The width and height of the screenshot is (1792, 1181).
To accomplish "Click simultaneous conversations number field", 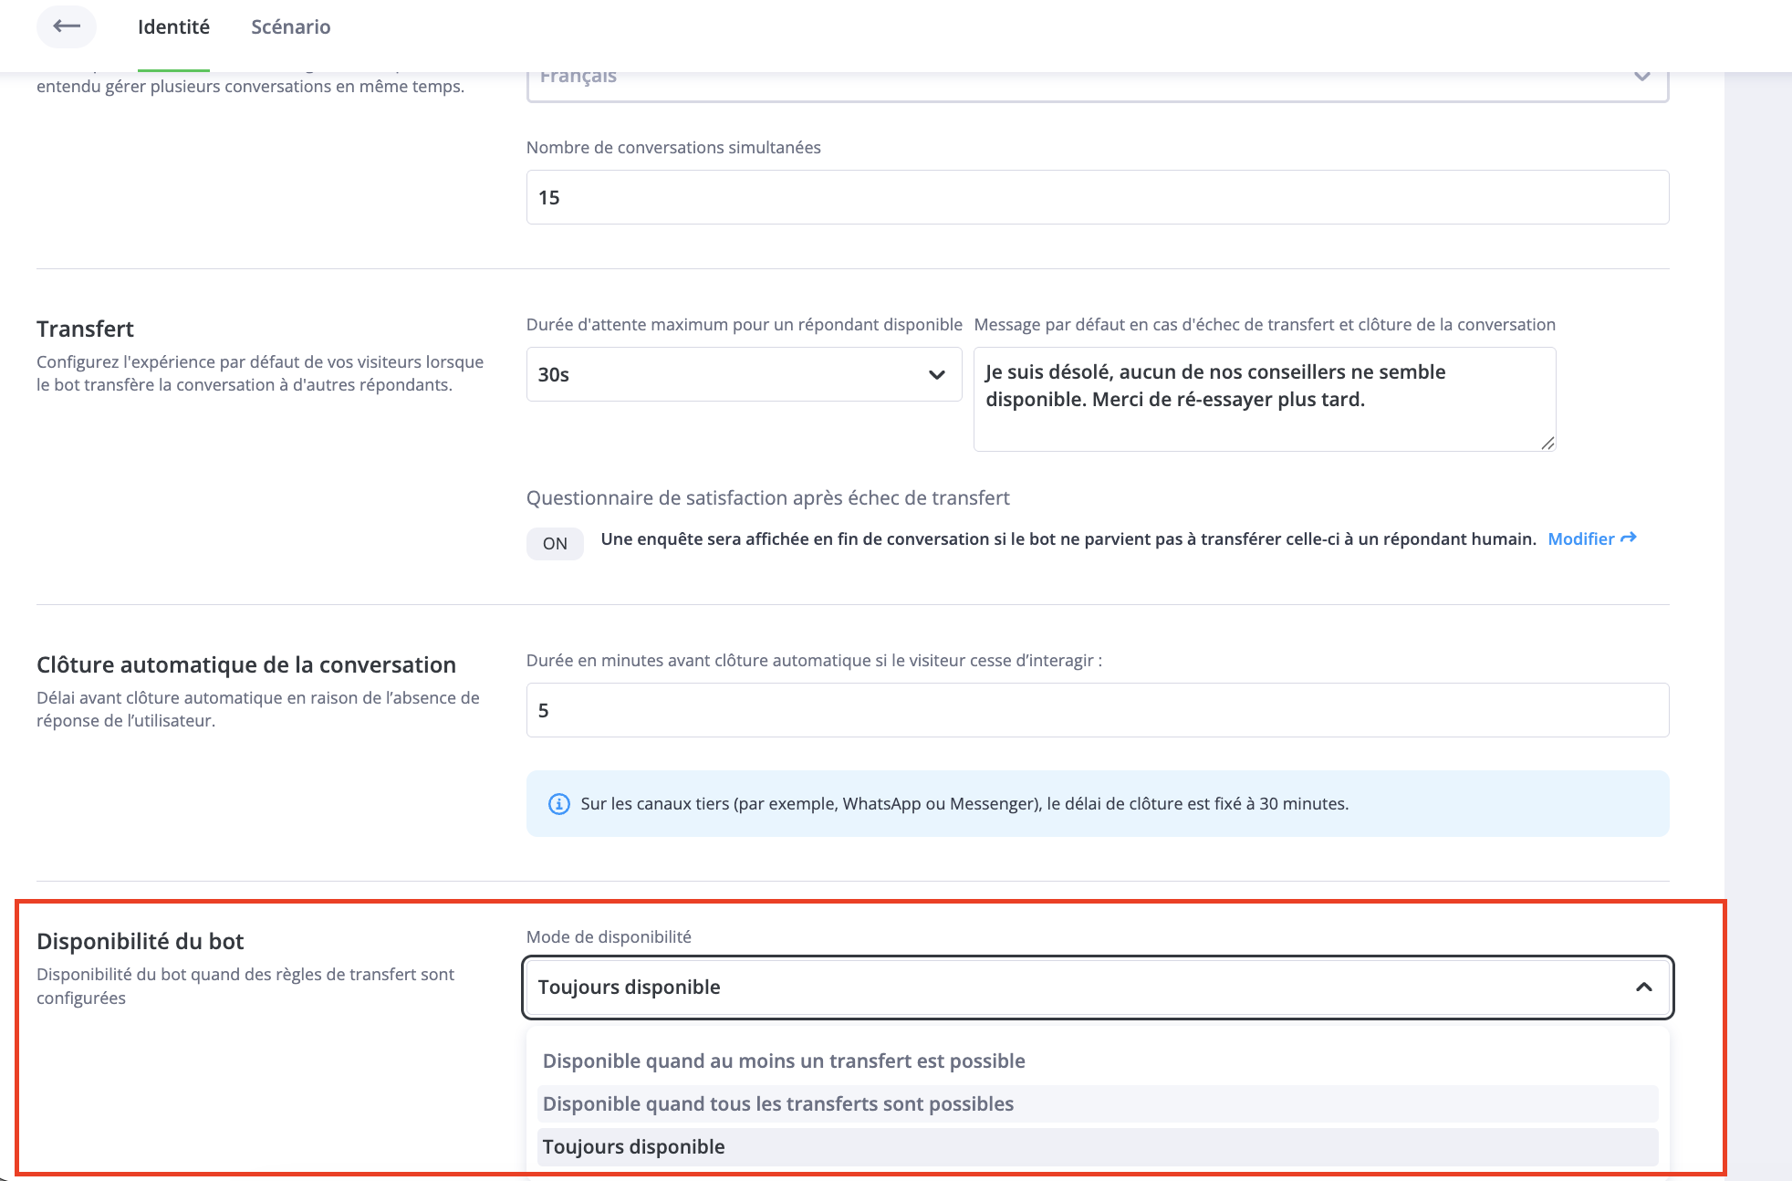I will click(x=1097, y=197).
